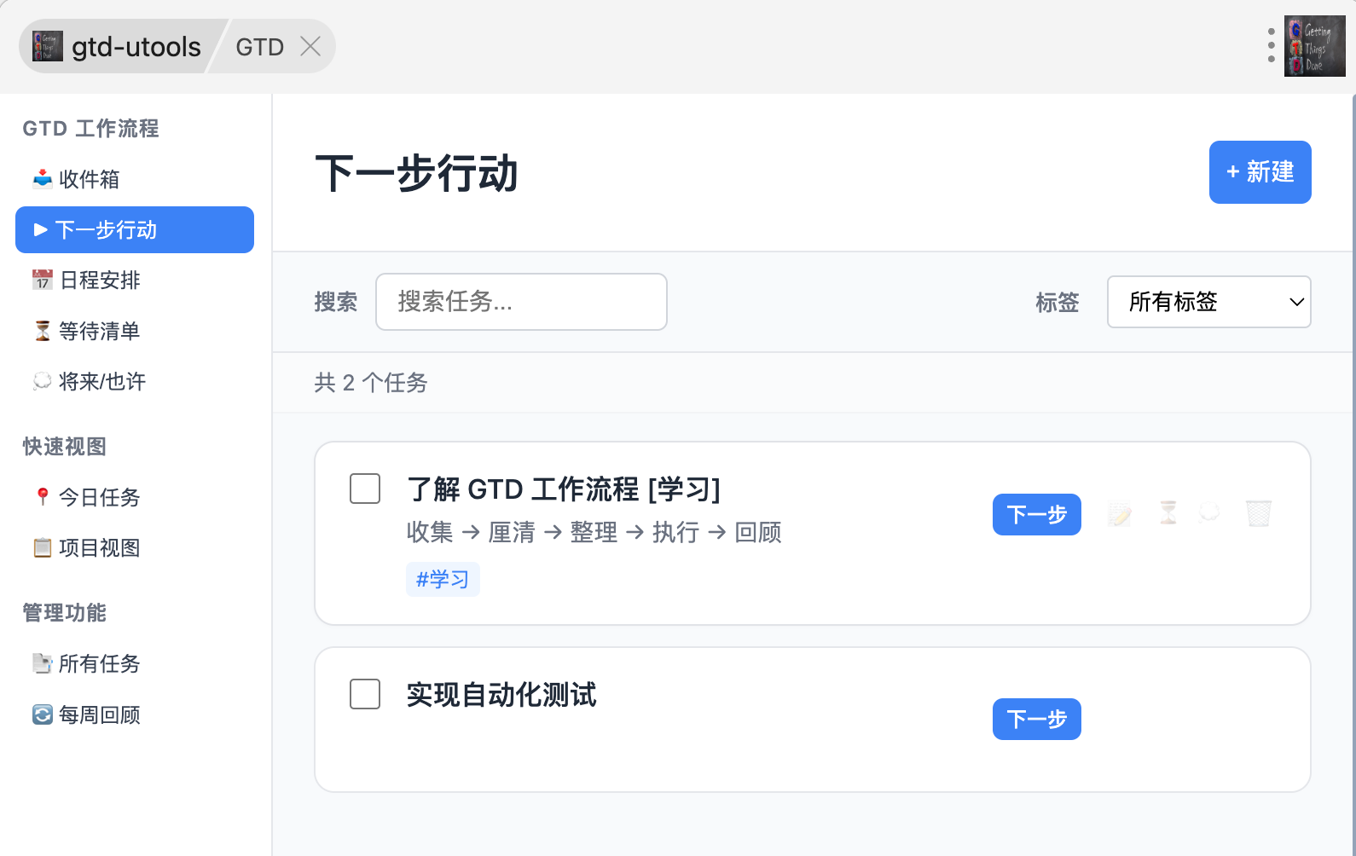This screenshot has height=856, width=1356.
Task: Focus the 搜索任务 search field
Action: point(521,302)
